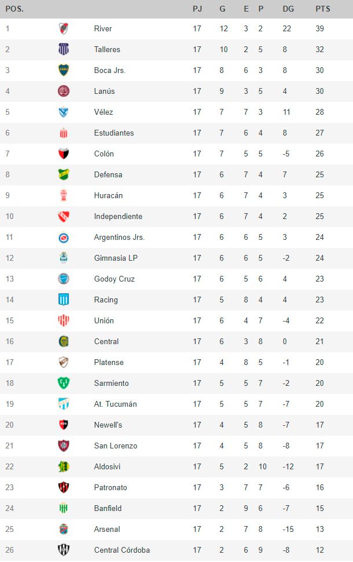Click the Newell's club badge icon
The height and width of the screenshot is (562, 353).
pyautogui.click(x=64, y=425)
